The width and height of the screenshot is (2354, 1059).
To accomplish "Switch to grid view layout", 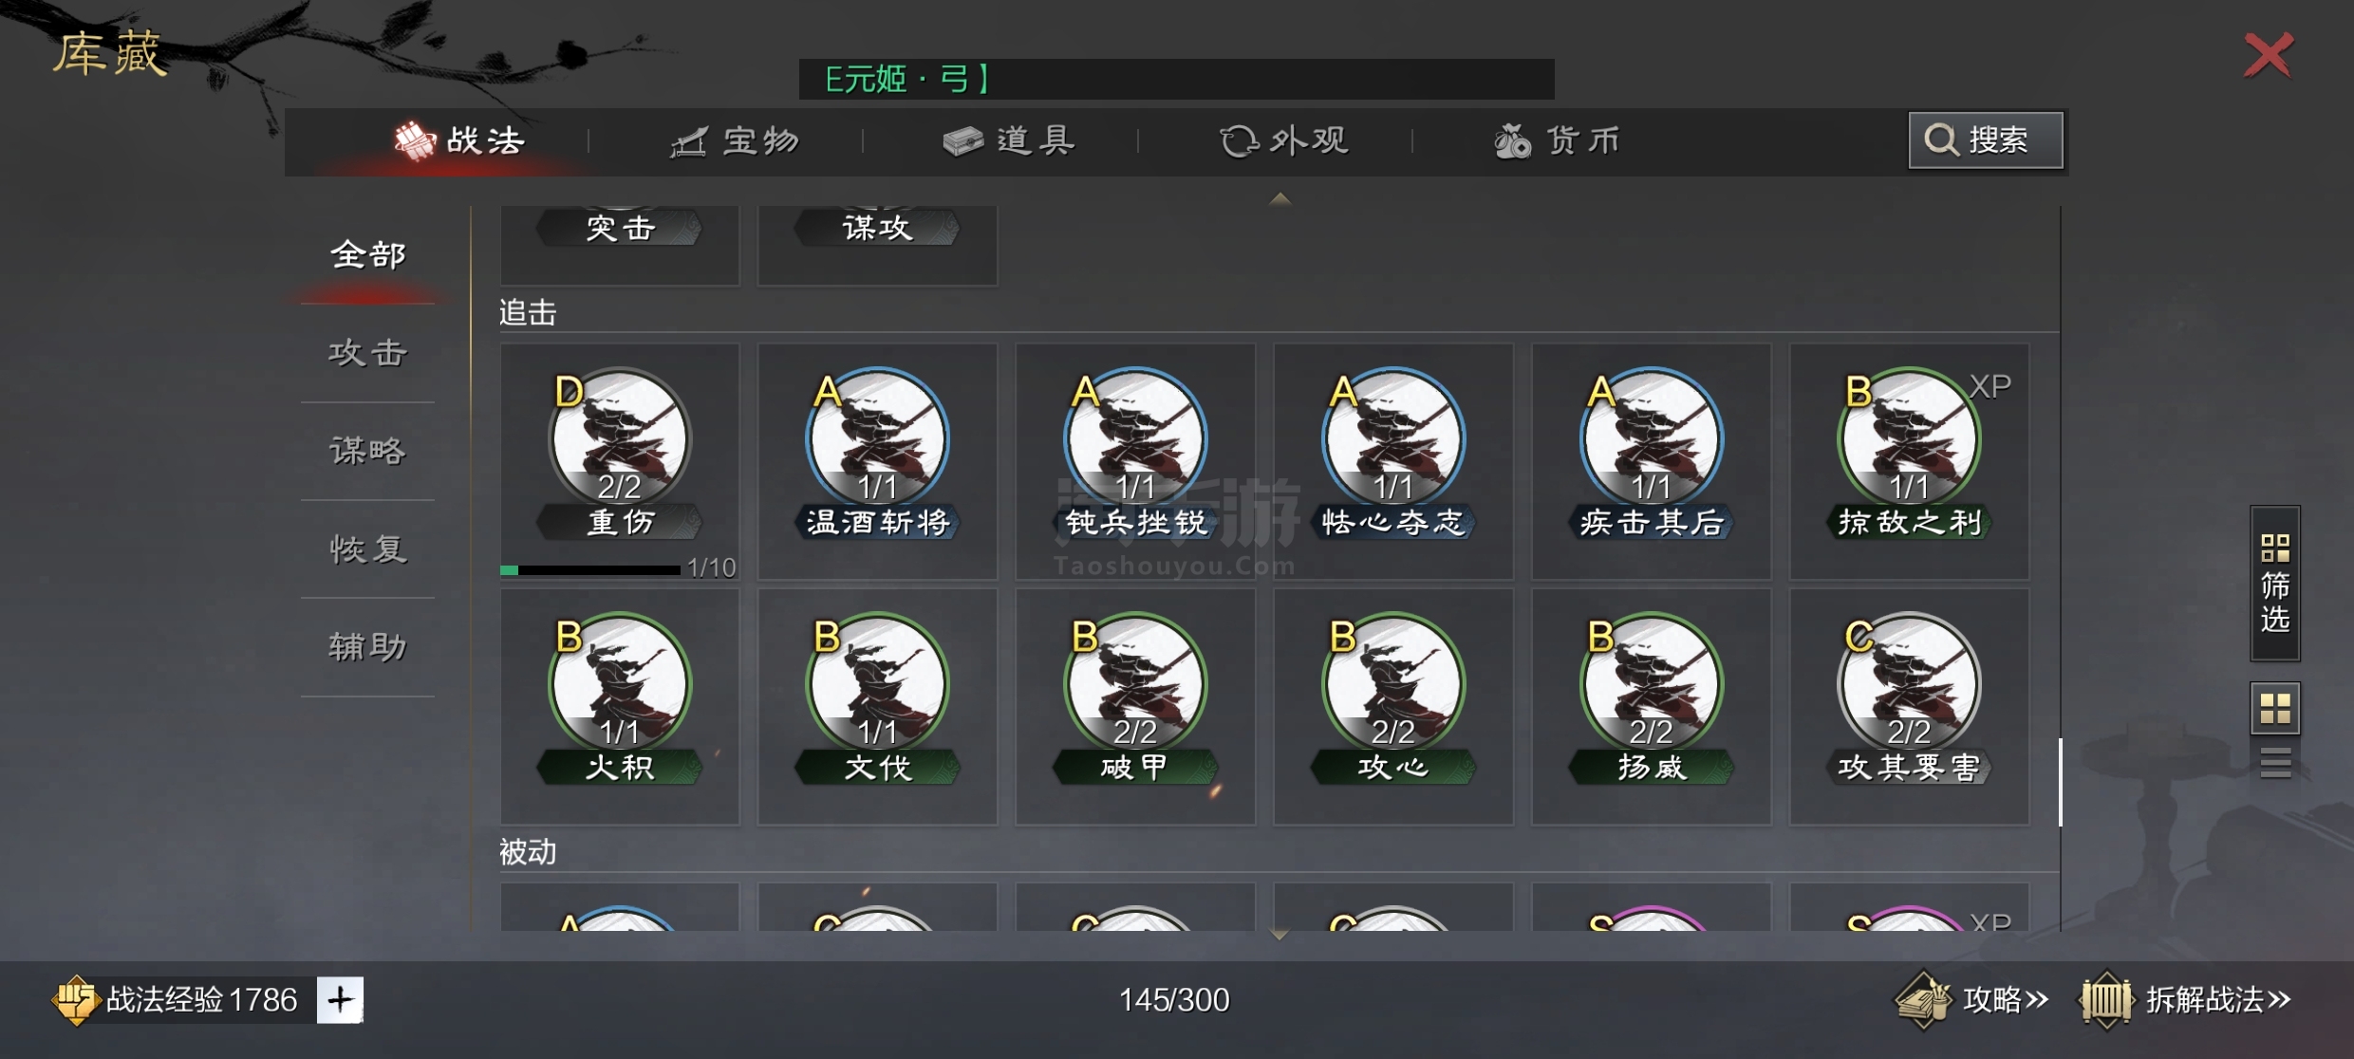I will [x=2275, y=708].
